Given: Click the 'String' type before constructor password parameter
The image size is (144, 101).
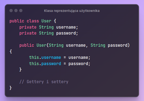Looking at the screenshot, I should pyautogui.click(x=98, y=45).
